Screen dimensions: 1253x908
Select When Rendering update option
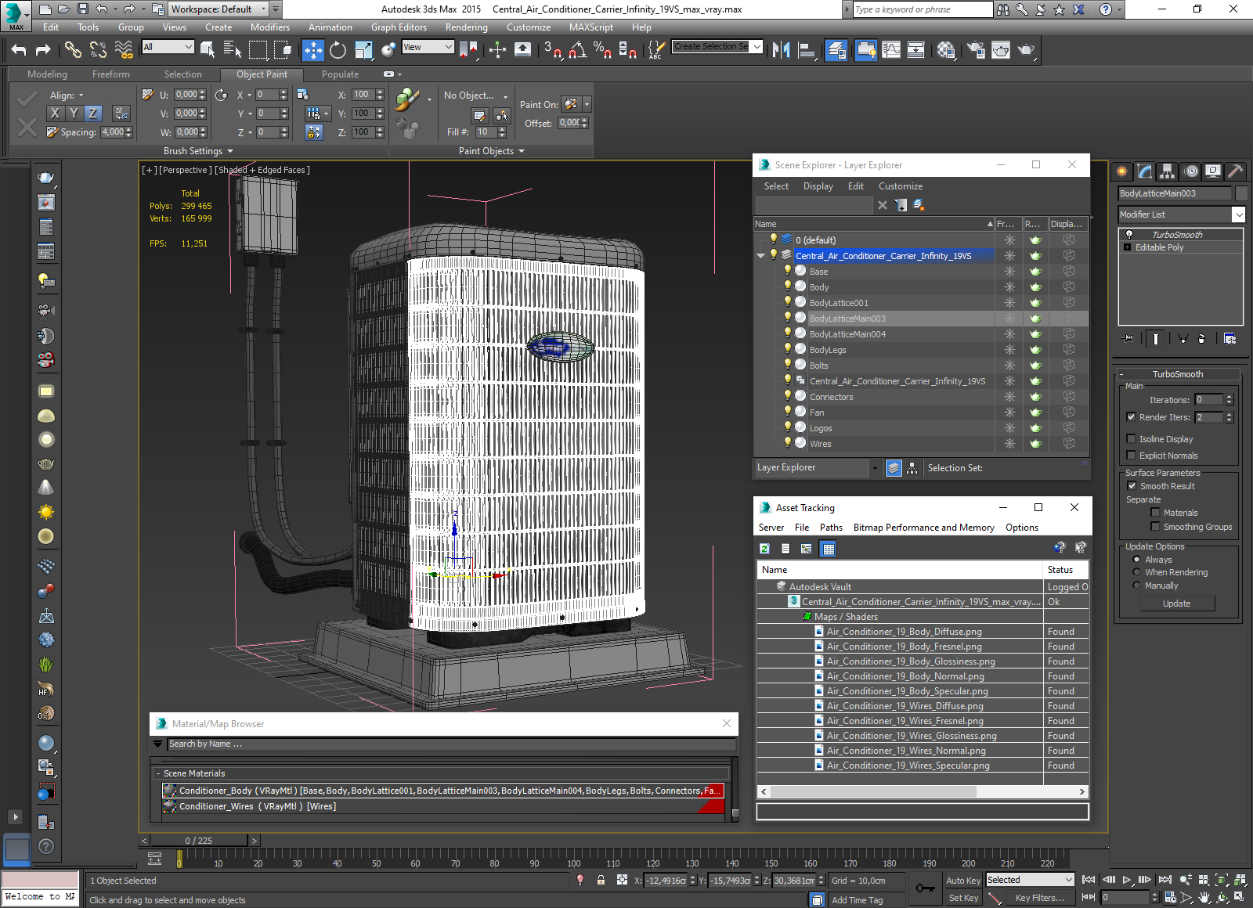(1137, 572)
